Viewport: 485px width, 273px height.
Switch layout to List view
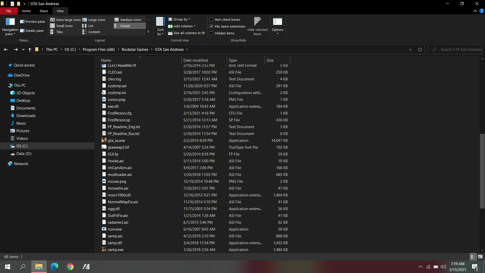(88, 26)
